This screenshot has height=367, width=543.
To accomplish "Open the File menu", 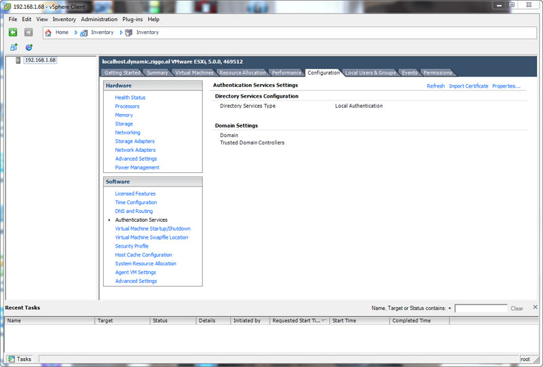I will coord(13,20).
